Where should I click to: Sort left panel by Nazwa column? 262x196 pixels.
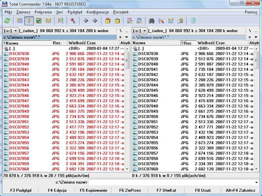click(27, 43)
